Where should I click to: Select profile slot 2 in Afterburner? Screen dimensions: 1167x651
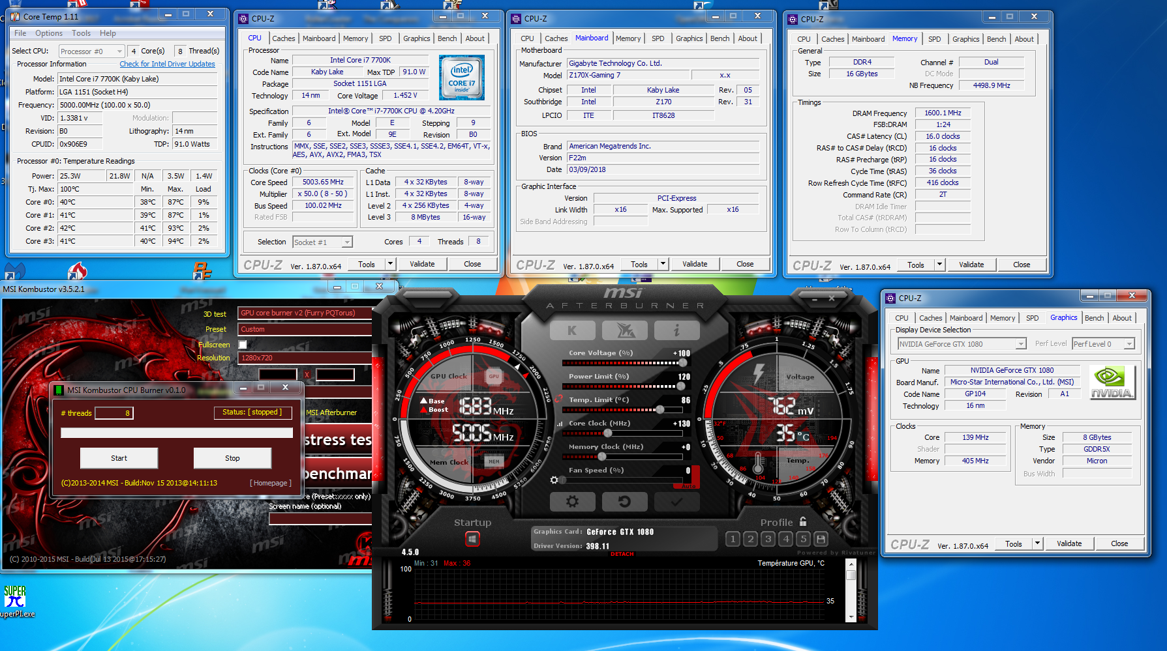[751, 539]
